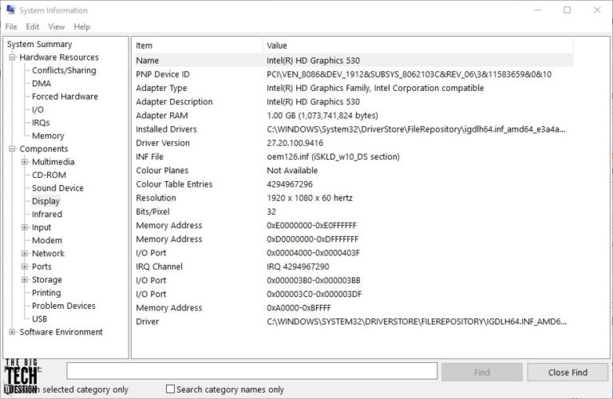Screen dimensions: 613x399
Task: Select the PNP Device ID row
Action: 353,74
